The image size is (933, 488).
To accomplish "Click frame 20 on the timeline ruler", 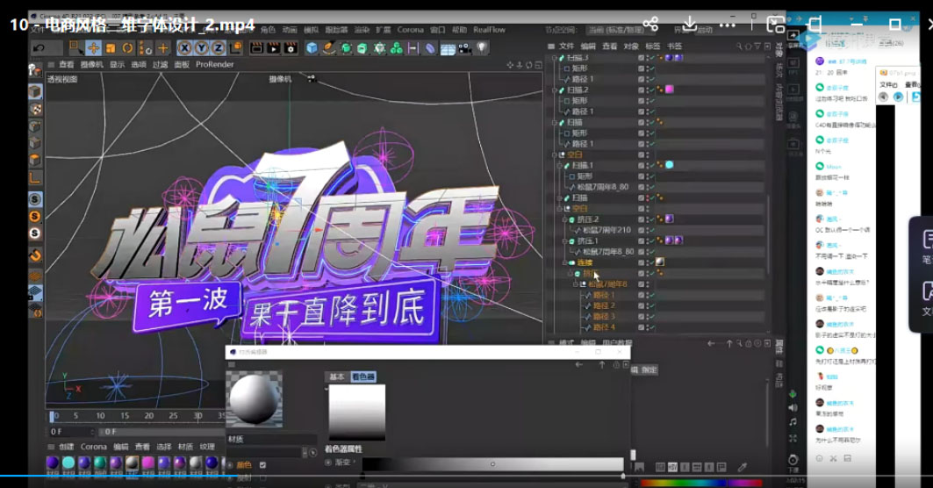I will point(148,415).
